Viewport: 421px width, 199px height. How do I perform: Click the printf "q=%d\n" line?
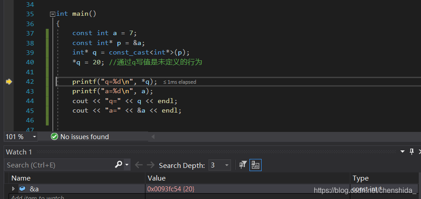(115, 81)
